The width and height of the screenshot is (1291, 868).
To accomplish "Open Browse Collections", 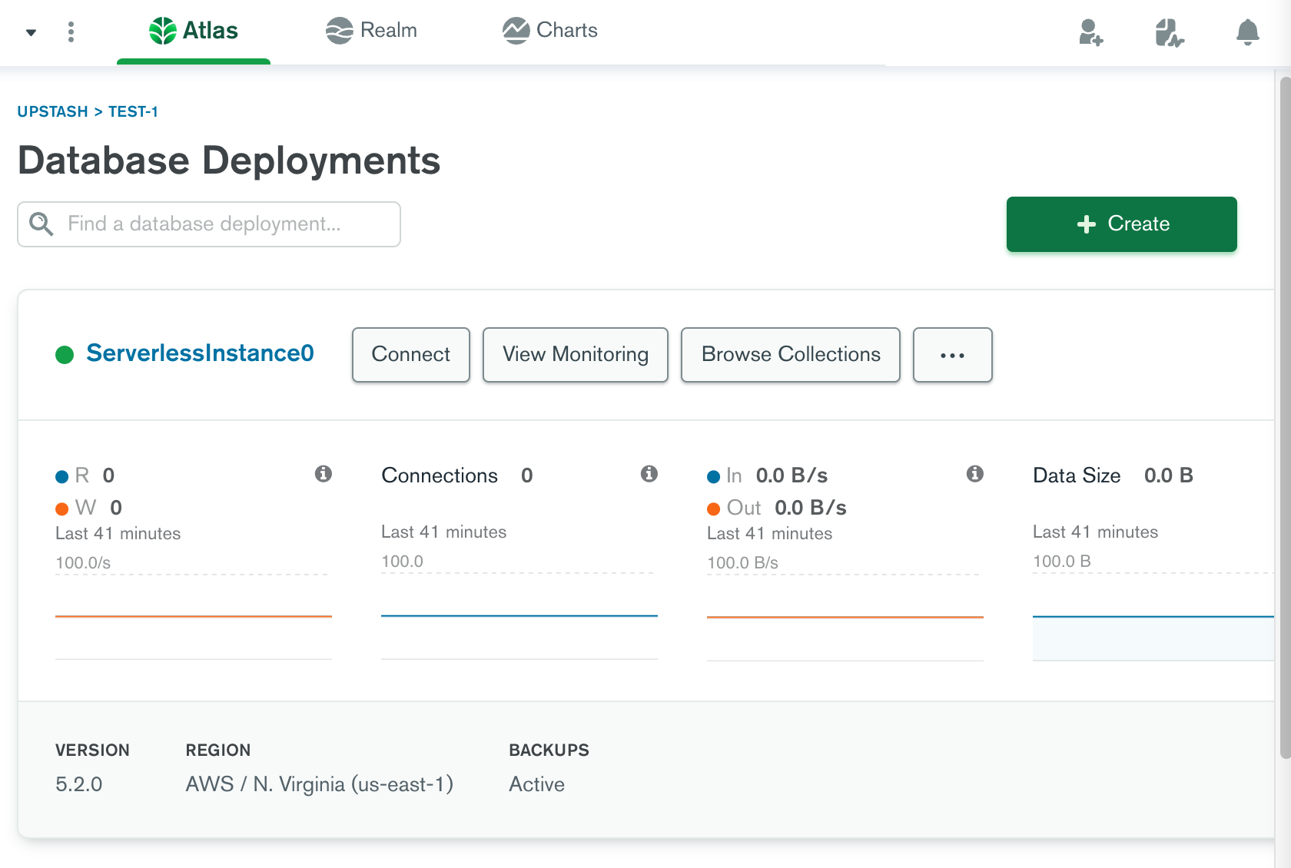I will [790, 355].
